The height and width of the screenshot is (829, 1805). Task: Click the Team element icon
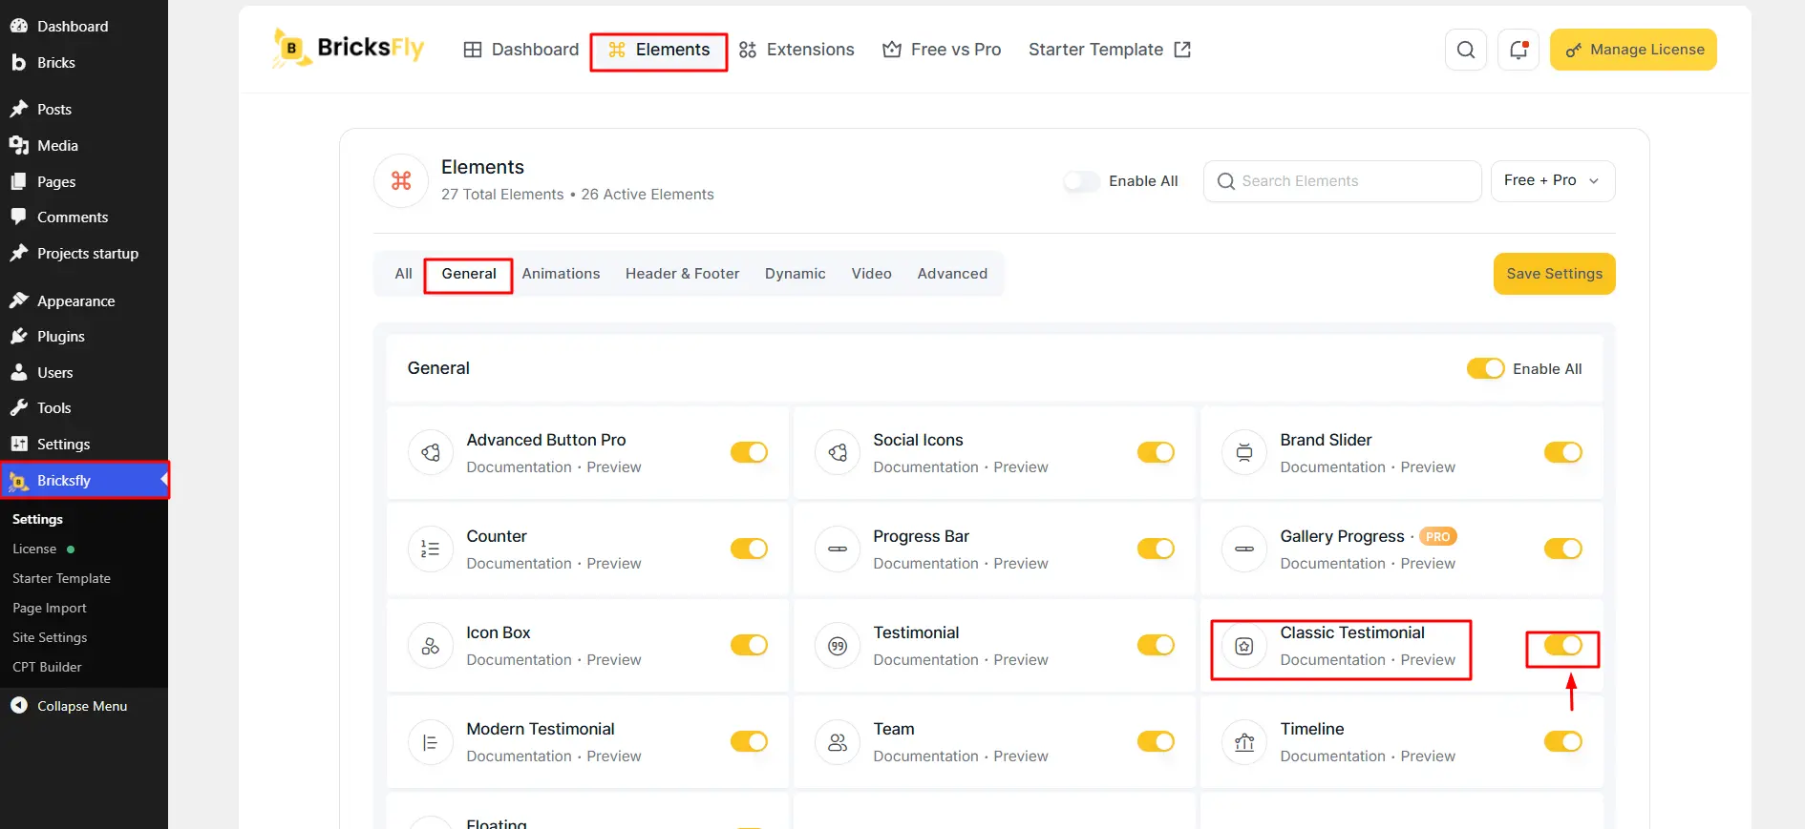click(x=838, y=742)
